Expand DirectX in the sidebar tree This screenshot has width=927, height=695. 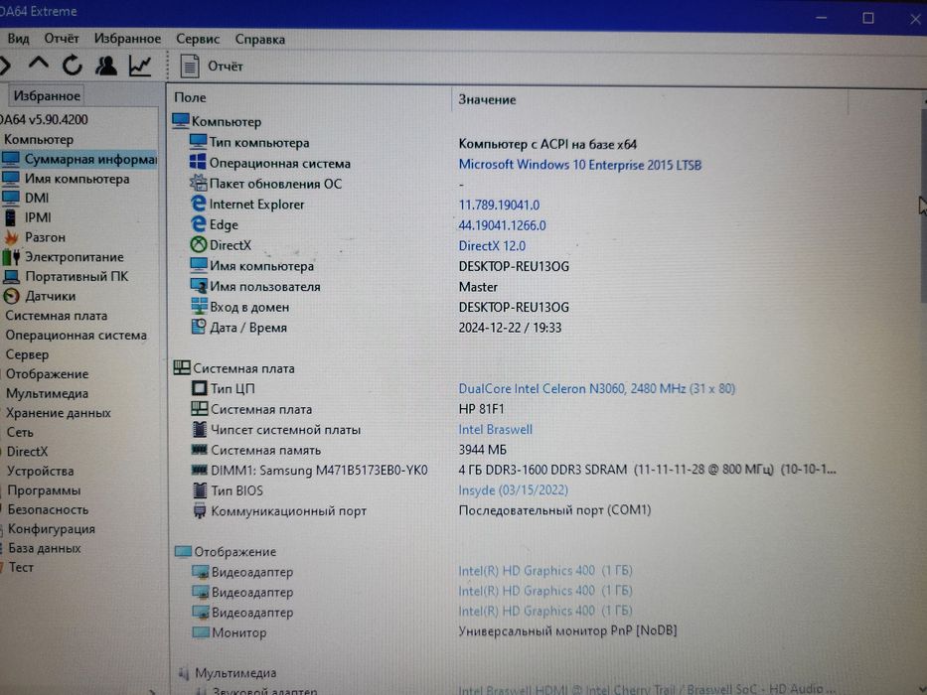[27, 452]
